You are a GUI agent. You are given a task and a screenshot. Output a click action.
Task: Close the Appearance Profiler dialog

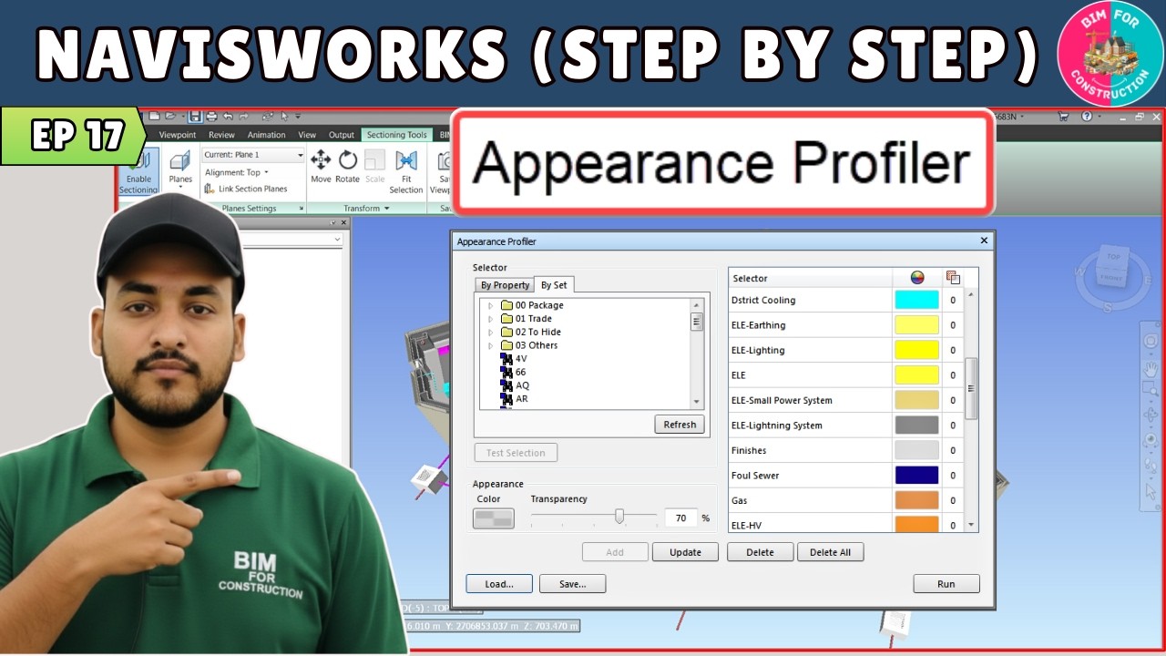tap(984, 241)
